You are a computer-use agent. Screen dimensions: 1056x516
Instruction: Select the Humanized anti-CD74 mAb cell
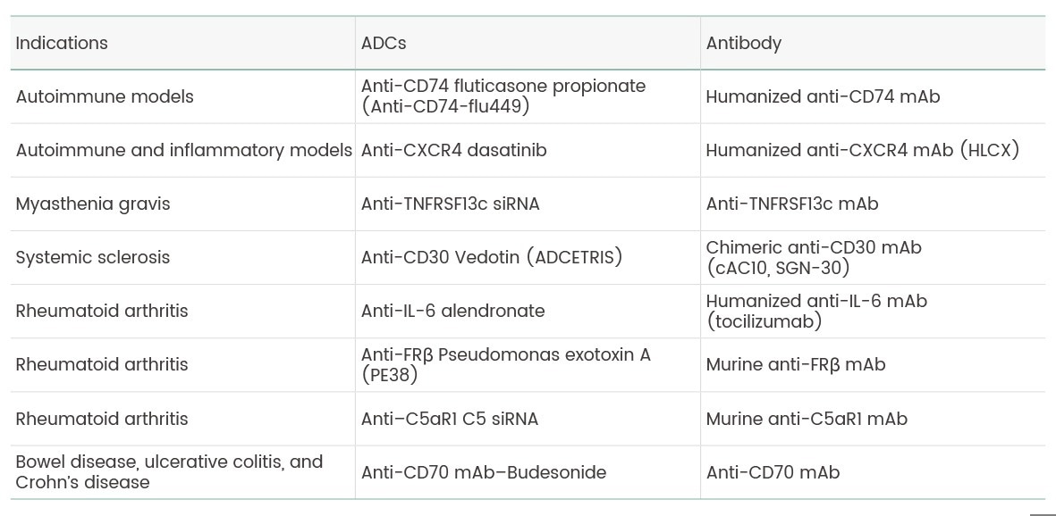[x=823, y=96]
